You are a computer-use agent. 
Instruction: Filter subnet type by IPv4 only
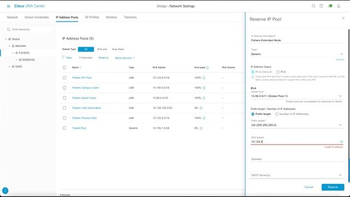pos(102,49)
